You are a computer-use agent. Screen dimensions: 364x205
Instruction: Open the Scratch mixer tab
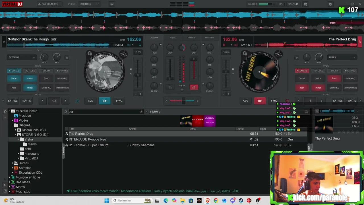click(191, 38)
